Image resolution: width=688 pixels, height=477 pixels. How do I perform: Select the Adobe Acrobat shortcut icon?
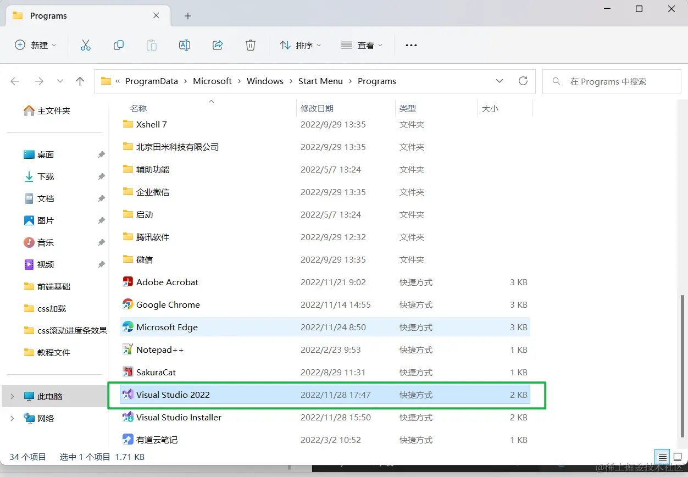[x=127, y=282]
